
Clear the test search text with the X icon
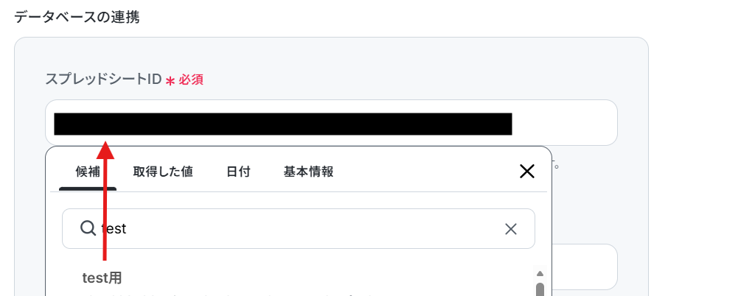click(x=511, y=230)
